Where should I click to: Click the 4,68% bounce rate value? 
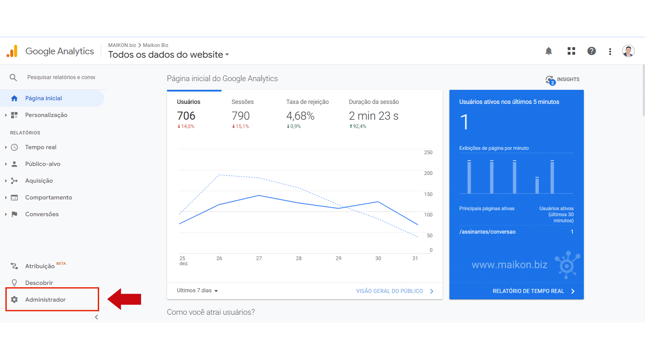coord(300,116)
